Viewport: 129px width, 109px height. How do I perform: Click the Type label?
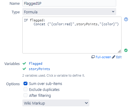(x=16, y=12)
